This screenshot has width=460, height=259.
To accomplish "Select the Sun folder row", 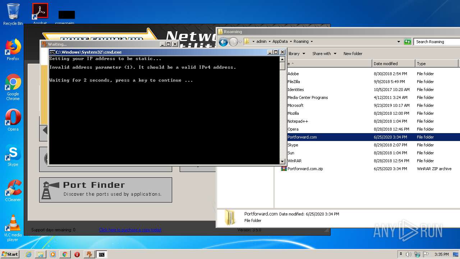I will [370, 153].
